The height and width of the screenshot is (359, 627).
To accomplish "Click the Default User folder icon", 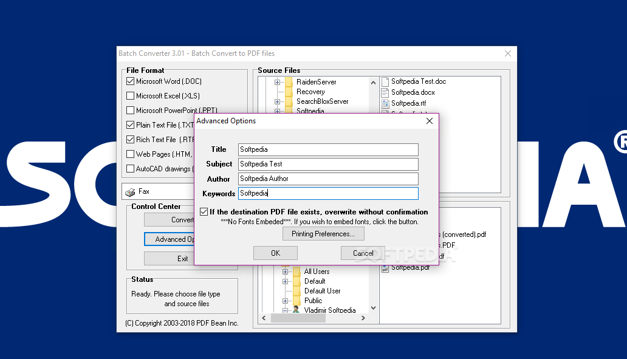I will tap(296, 291).
